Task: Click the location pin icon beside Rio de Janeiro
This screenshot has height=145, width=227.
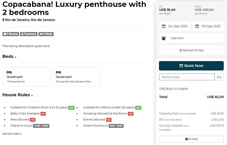Action: (x=4, y=20)
